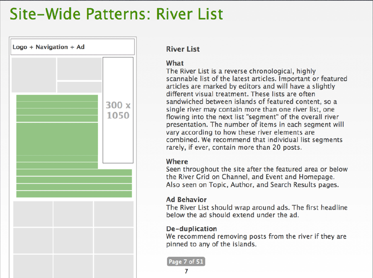Click the large gray featured block under the logo box
The width and height of the screenshot is (373, 278).
[34, 75]
